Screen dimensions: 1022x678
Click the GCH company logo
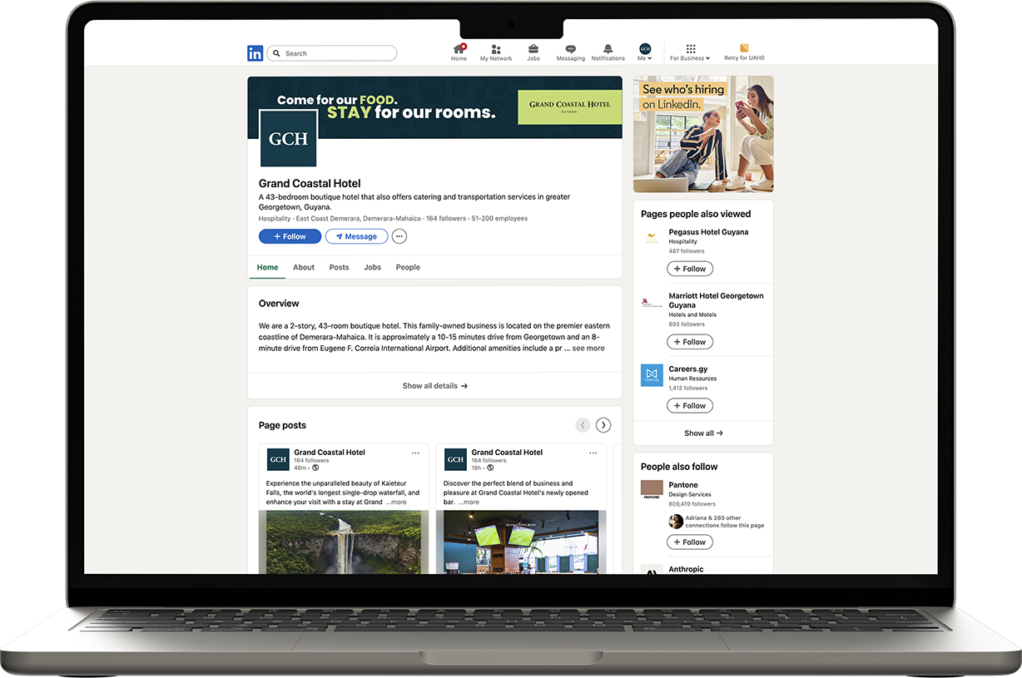(288, 138)
